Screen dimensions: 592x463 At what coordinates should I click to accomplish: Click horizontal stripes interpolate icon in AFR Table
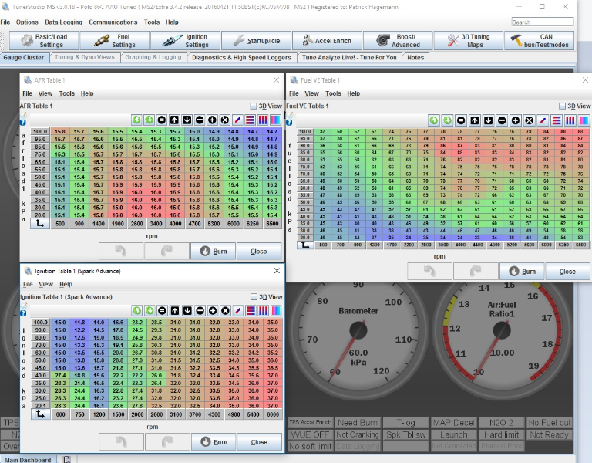tap(250, 120)
